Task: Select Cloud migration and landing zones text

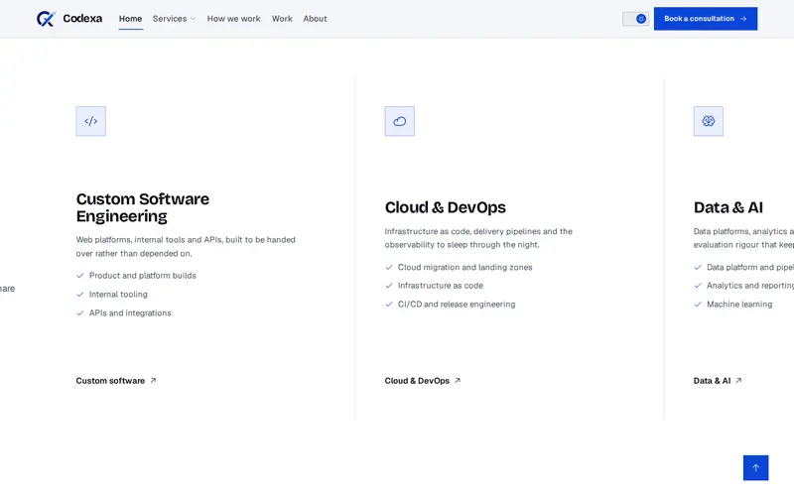Action: 464,267
